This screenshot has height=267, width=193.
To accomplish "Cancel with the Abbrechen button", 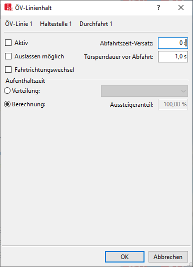I will [168, 257].
